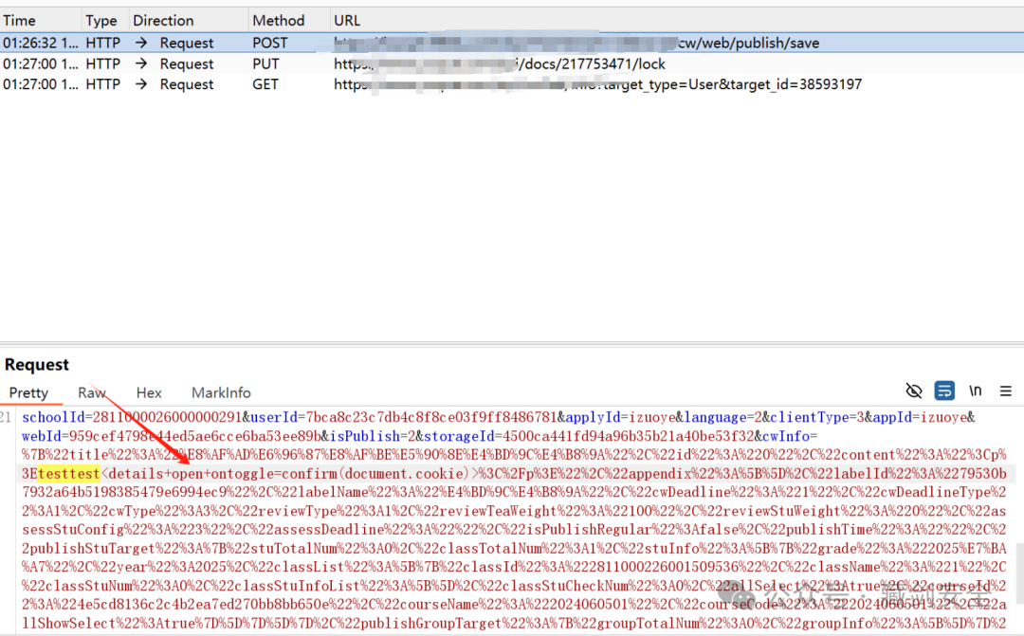Sort by the Type column header
Screen dimensions: 1024x636
pyautogui.click(x=101, y=20)
